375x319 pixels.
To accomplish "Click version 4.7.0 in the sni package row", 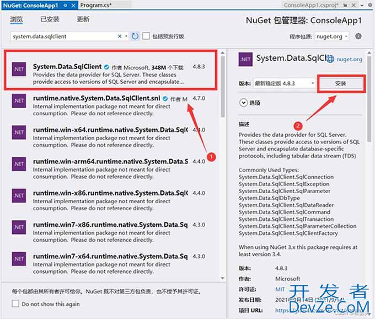I will (199, 98).
